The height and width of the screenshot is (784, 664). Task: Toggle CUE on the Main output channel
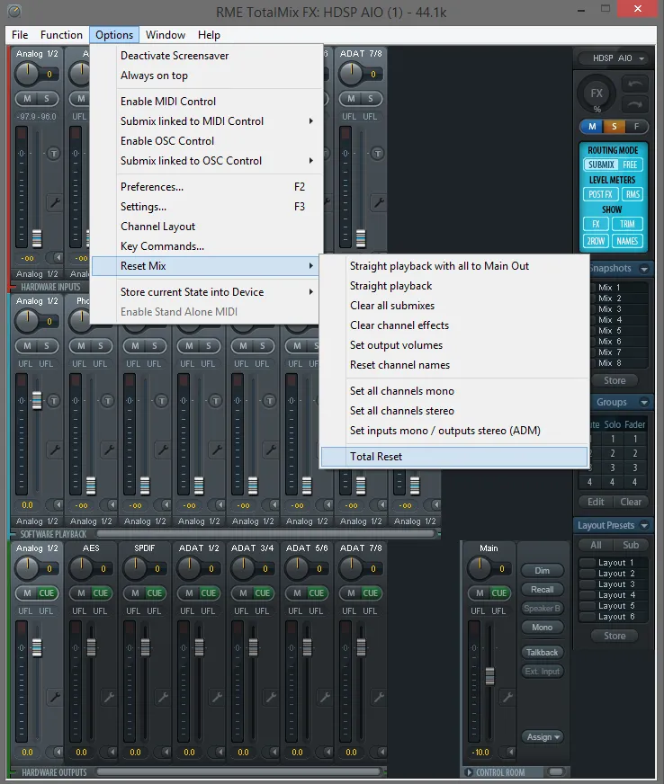pos(498,592)
